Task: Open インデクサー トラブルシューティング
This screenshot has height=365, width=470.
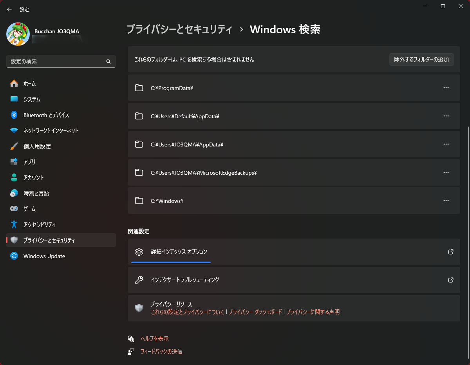Action: pyautogui.click(x=294, y=280)
